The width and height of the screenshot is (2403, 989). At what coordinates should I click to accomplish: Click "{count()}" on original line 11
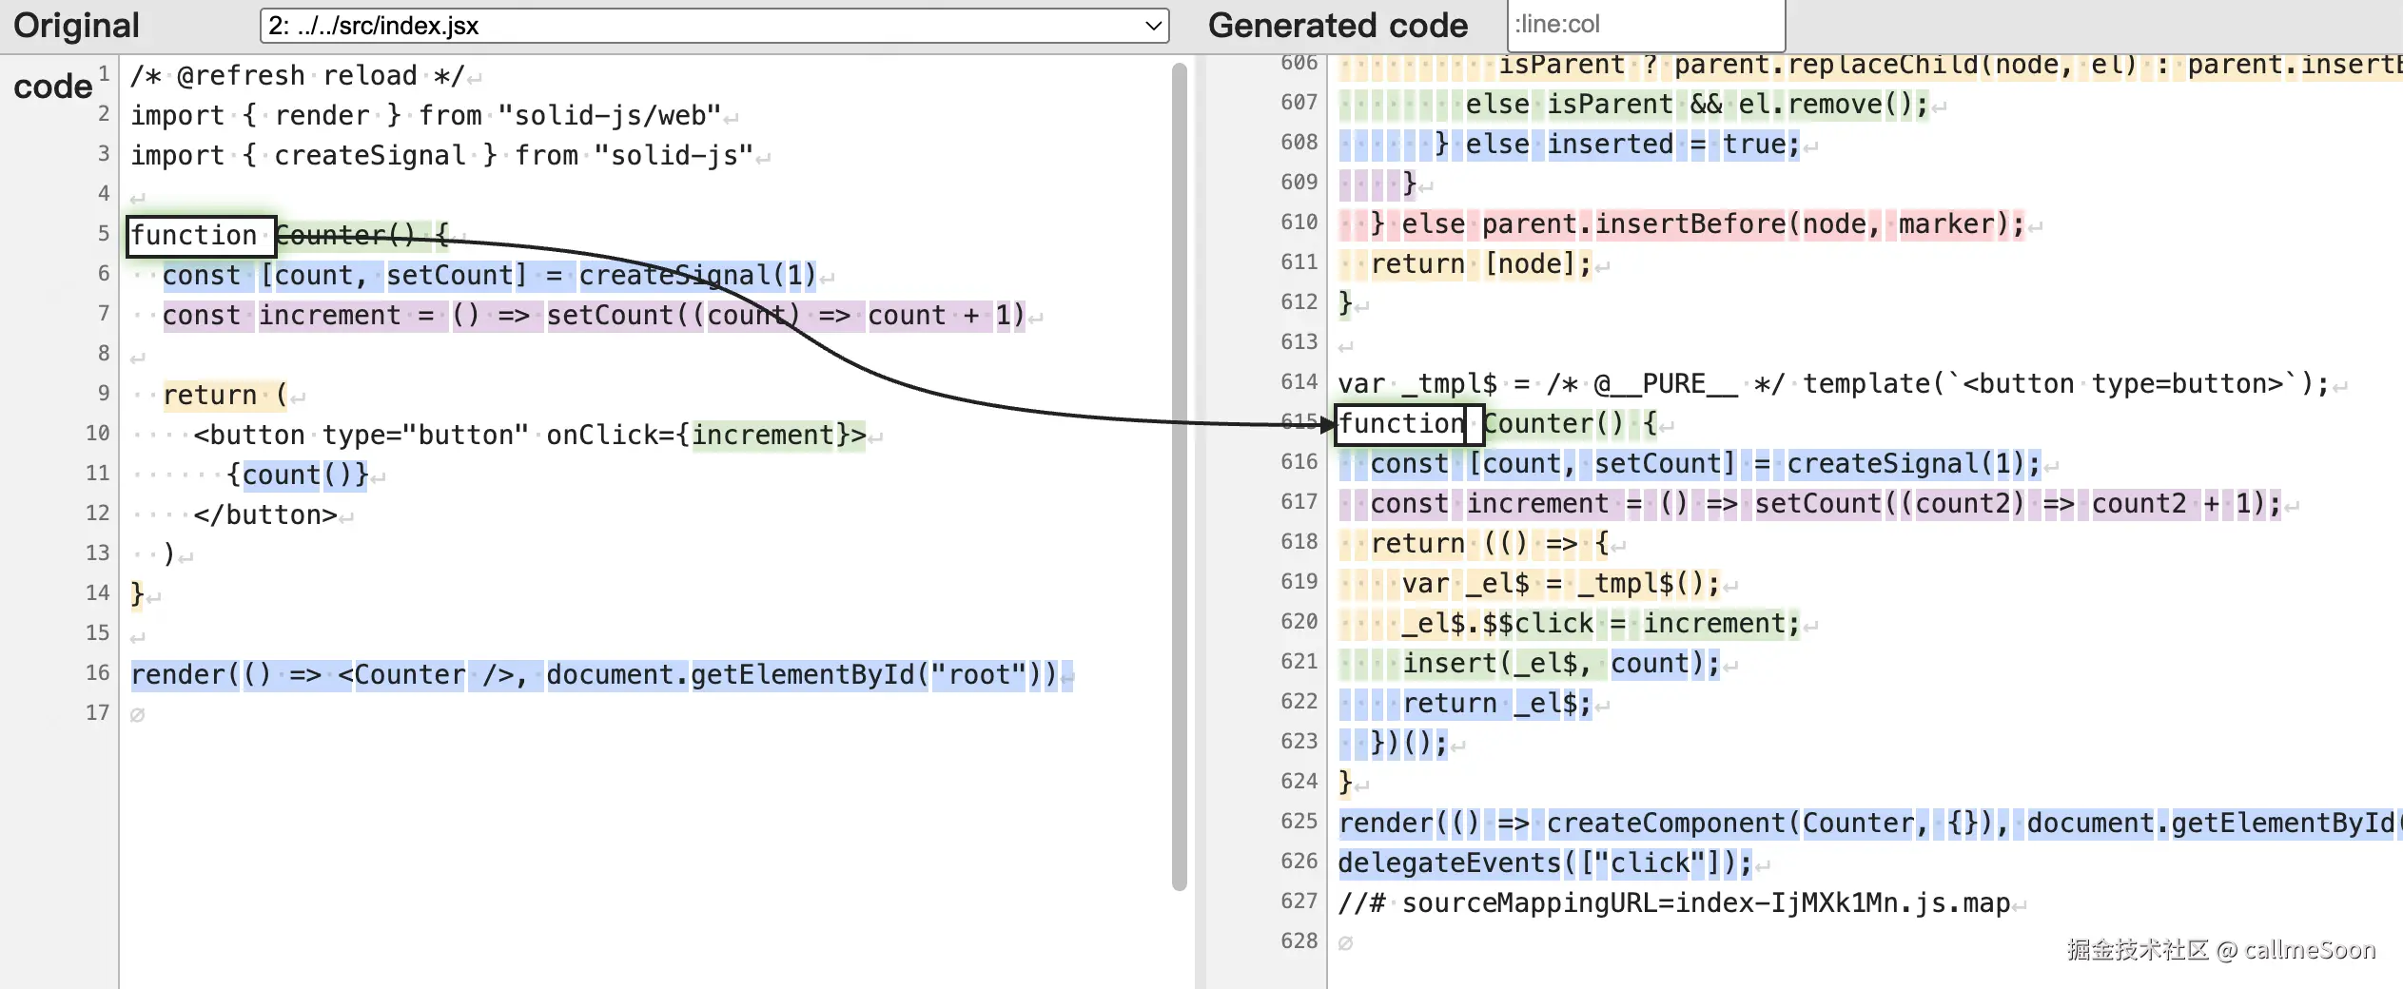(298, 475)
